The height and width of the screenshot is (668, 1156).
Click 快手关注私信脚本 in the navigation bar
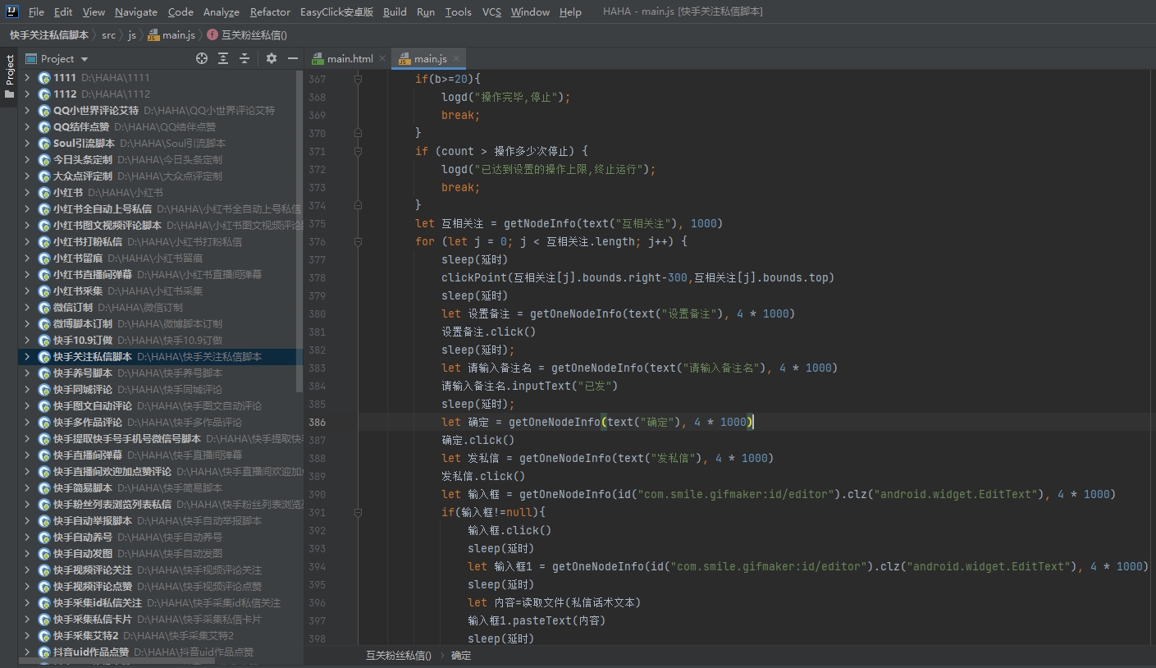coord(49,34)
